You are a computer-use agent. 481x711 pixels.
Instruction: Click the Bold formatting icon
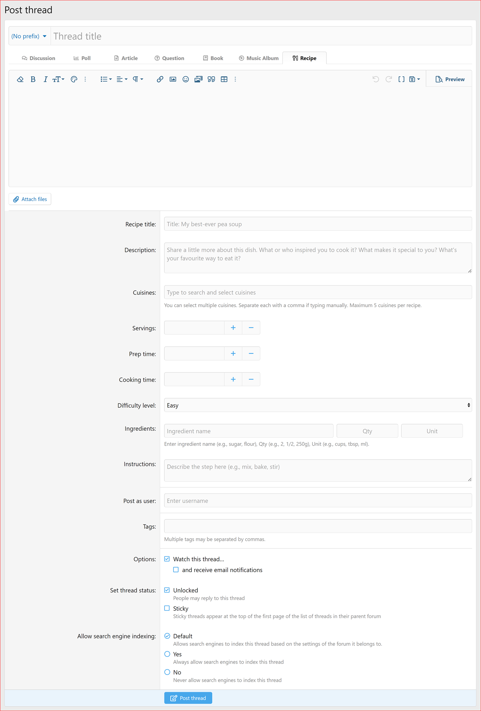[x=33, y=79]
